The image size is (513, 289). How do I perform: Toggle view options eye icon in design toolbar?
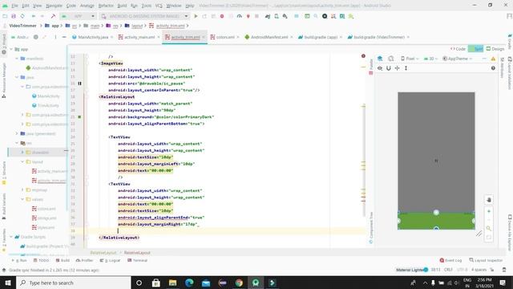click(x=380, y=68)
